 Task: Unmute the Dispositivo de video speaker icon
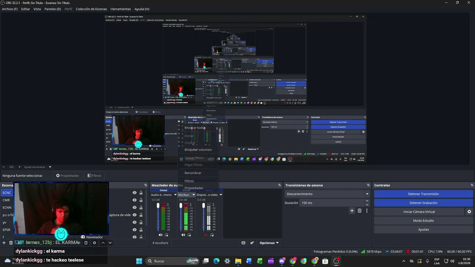tap(206, 235)
